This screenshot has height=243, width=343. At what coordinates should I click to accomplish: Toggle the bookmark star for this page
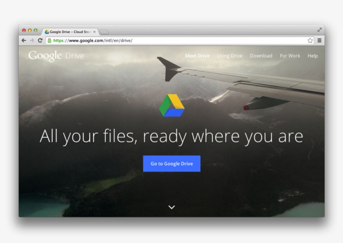[x=310, y=41]
